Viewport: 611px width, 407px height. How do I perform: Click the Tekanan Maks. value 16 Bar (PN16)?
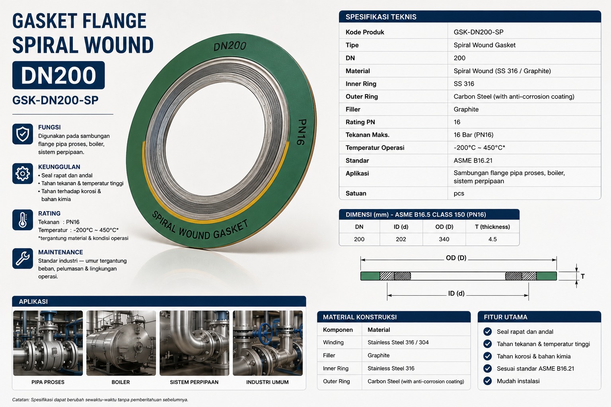pos(473,135)
